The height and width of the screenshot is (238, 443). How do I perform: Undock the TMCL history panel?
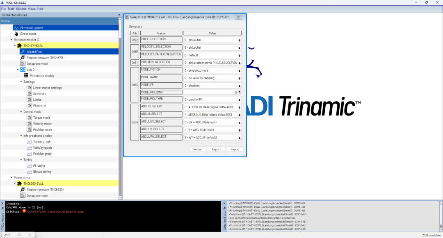coord(2,208)
